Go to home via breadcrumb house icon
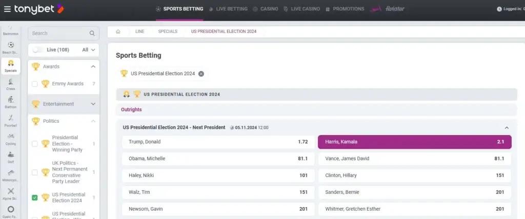The height and width of the screenshot is (219, 525). pyautogui.click(x=118, y=31)
